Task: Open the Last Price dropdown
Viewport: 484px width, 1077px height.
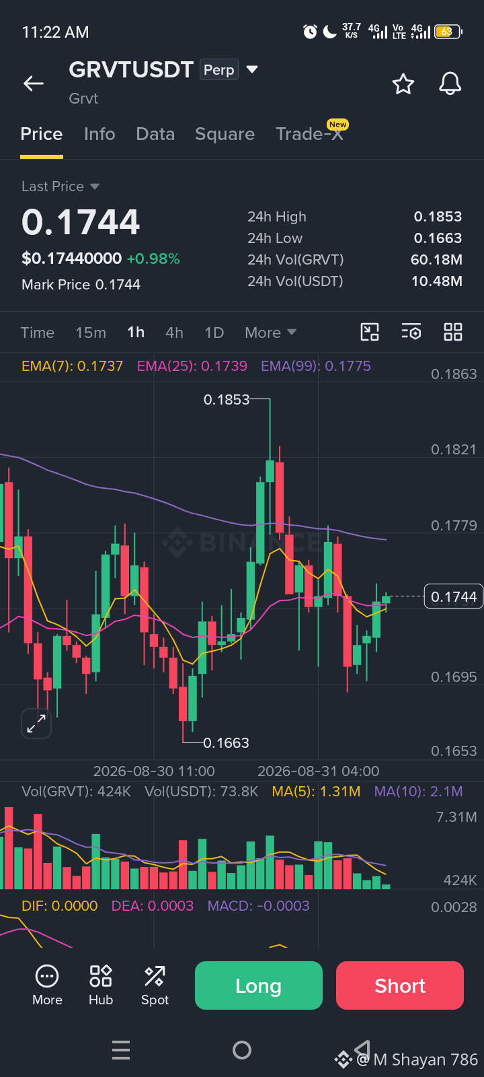Action: click(61, 186)
